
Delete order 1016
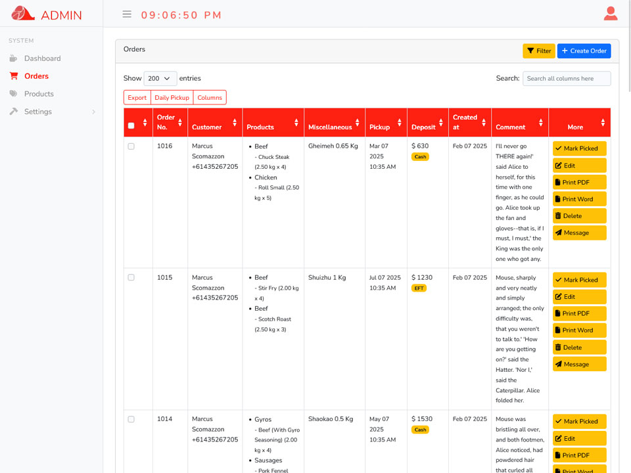coord(580,216)
